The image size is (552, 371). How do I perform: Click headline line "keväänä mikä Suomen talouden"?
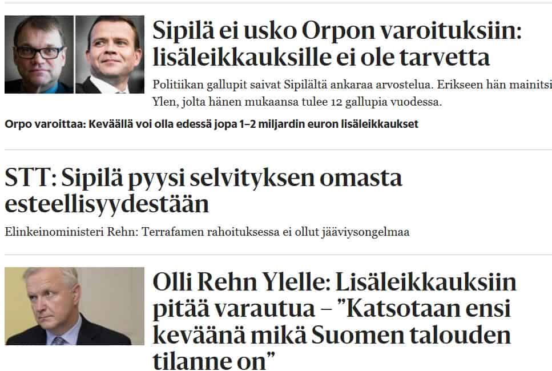pyautogui.click(x=331, y=334)
